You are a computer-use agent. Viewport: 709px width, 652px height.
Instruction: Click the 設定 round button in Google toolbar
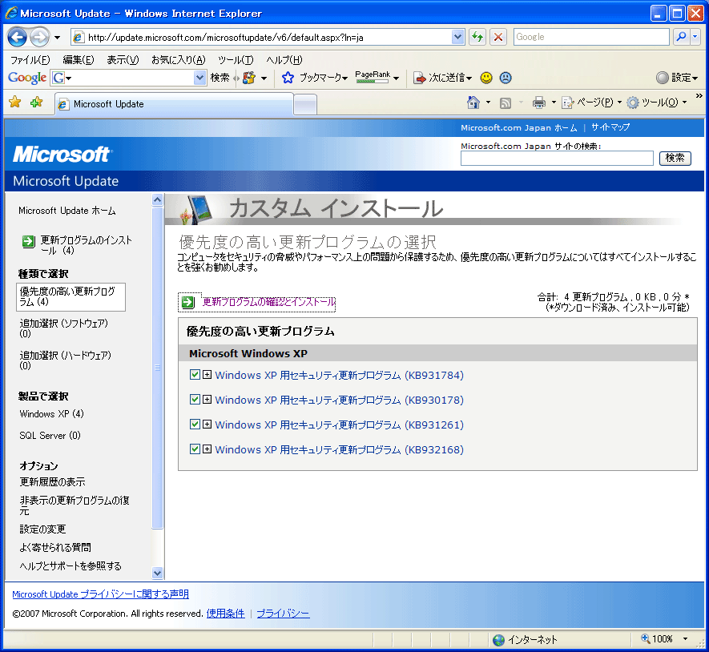pos(662,78)
